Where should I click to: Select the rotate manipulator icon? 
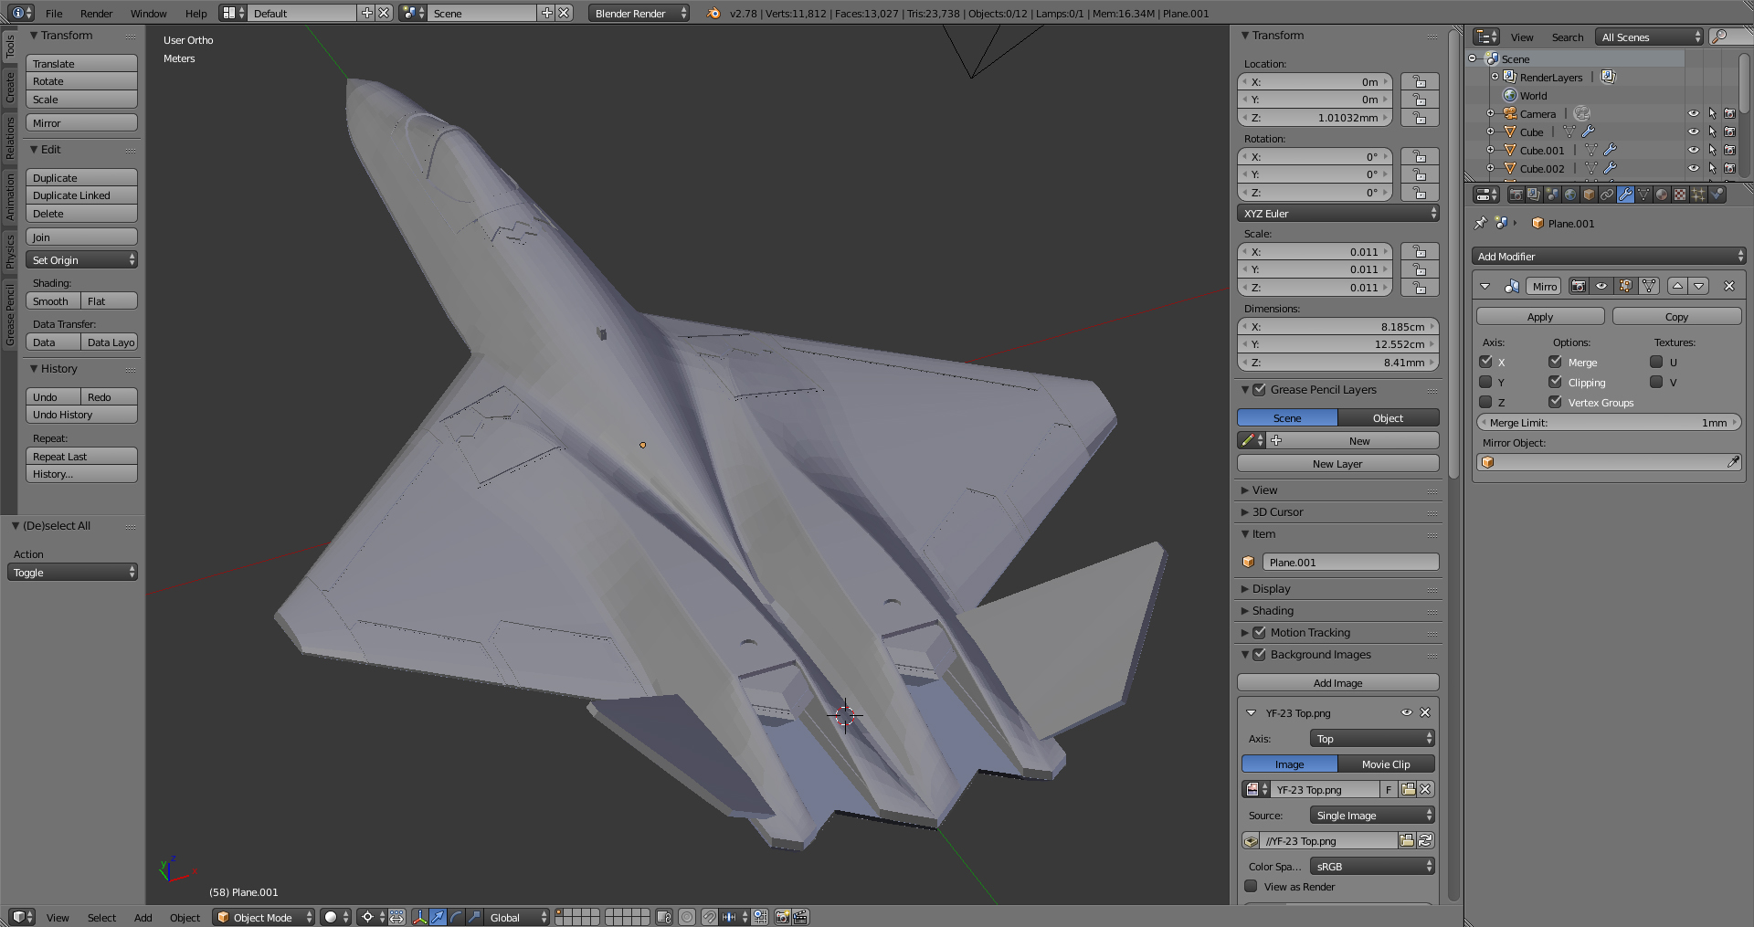click(456, 917)
